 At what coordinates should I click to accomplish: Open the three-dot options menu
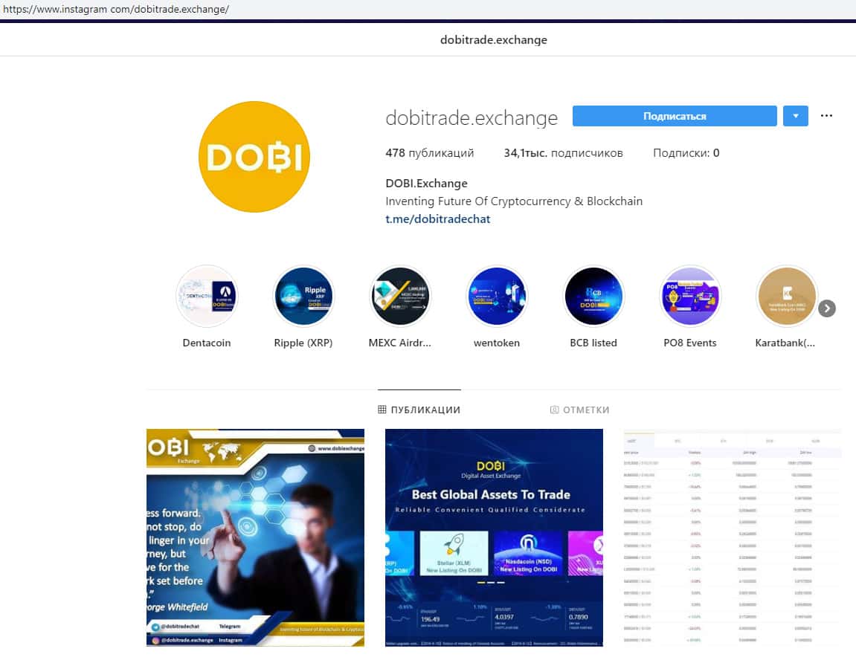point(826,116)
